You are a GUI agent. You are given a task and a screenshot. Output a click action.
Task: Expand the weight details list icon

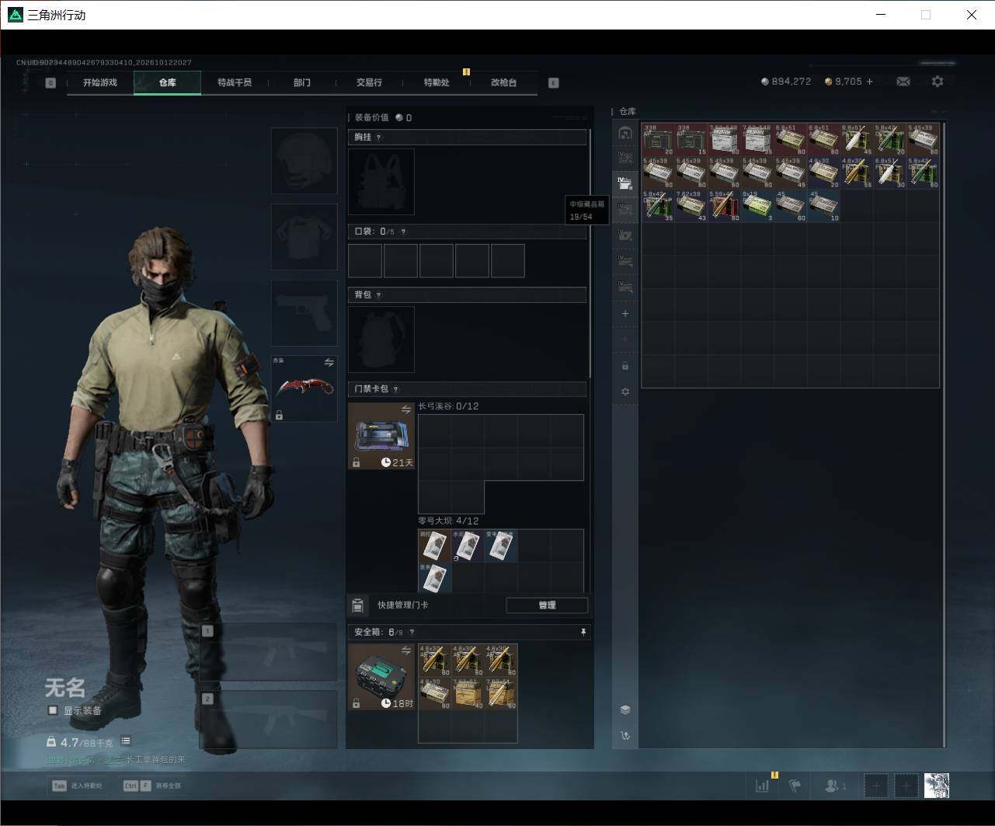coord(126,741)
